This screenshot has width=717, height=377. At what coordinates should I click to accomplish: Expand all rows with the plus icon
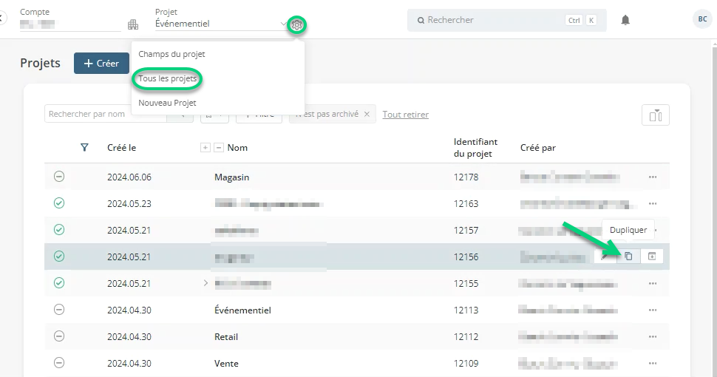click(x=205, y=148)
